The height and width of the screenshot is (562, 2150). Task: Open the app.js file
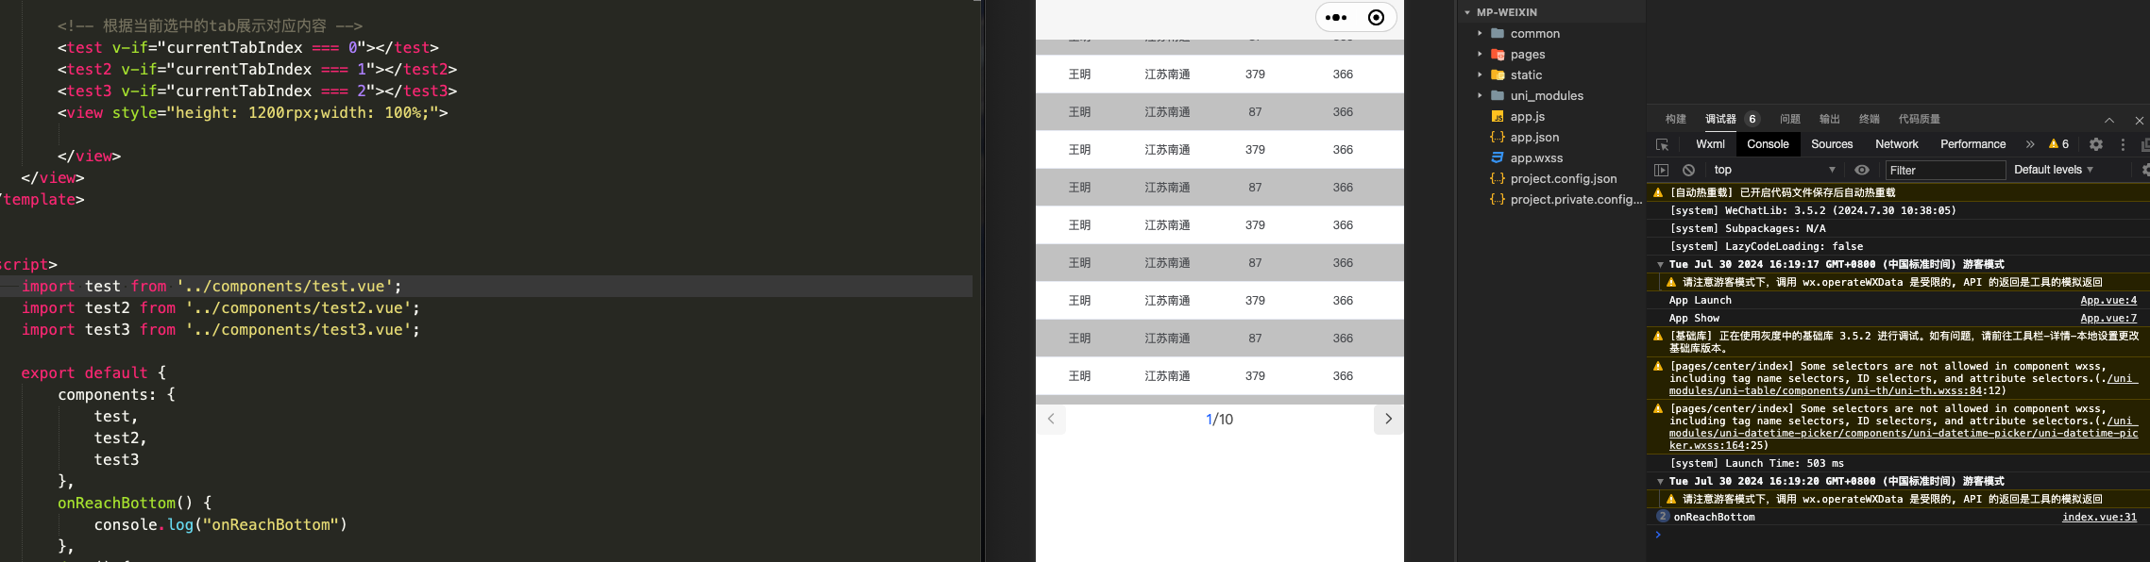pyautogui.click(x=1527, y=116)
